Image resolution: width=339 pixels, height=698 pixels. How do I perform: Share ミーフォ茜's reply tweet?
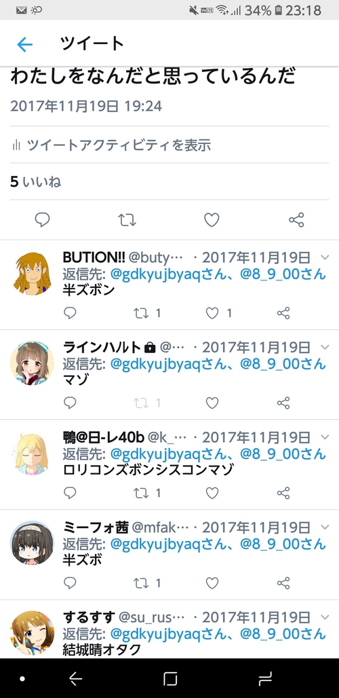[x=283, y=583]
